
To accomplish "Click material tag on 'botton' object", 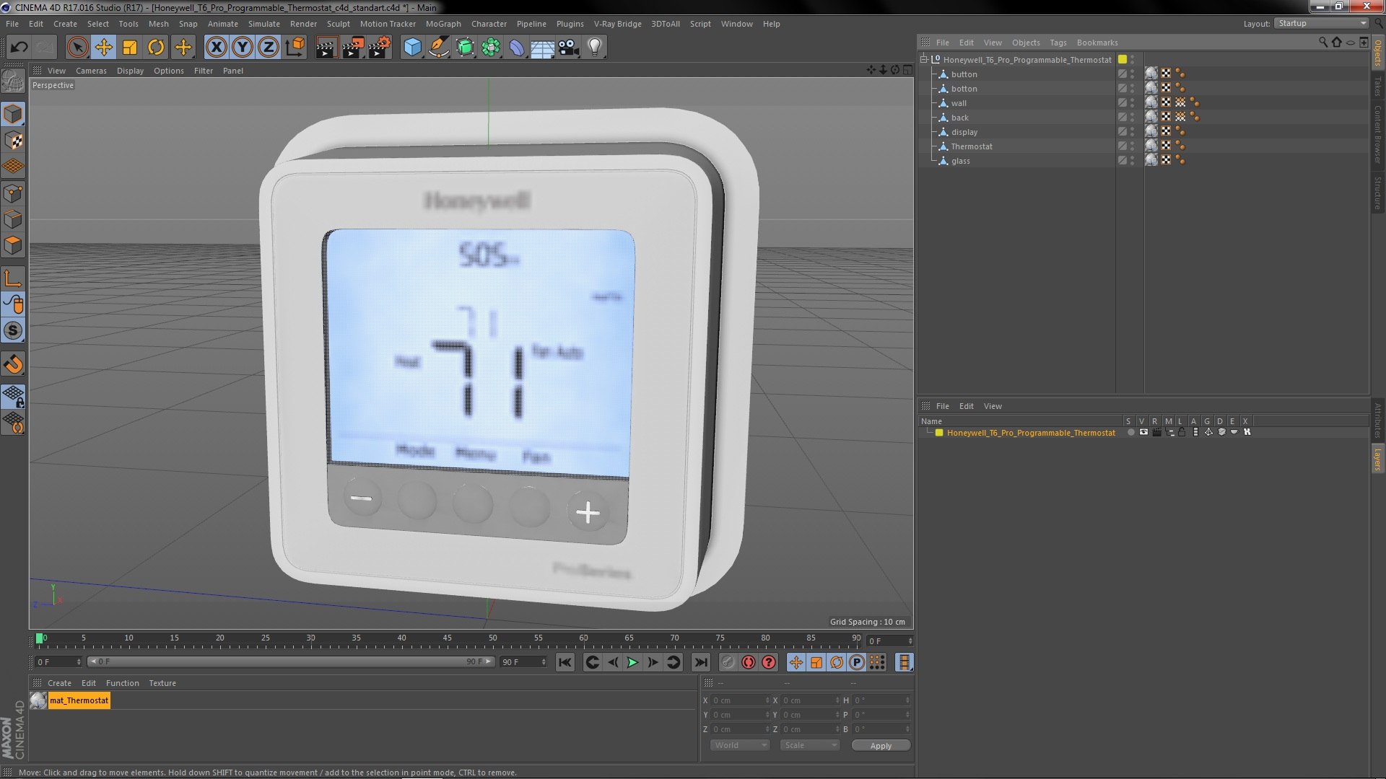I will [x=1151, y=88].
